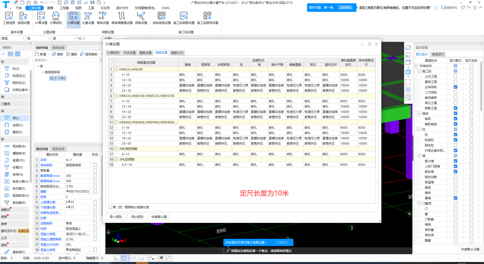This screenshot has width=484, height=264.
Task: Switch to 箍筋设置 tab
Action: click(145, 53)
